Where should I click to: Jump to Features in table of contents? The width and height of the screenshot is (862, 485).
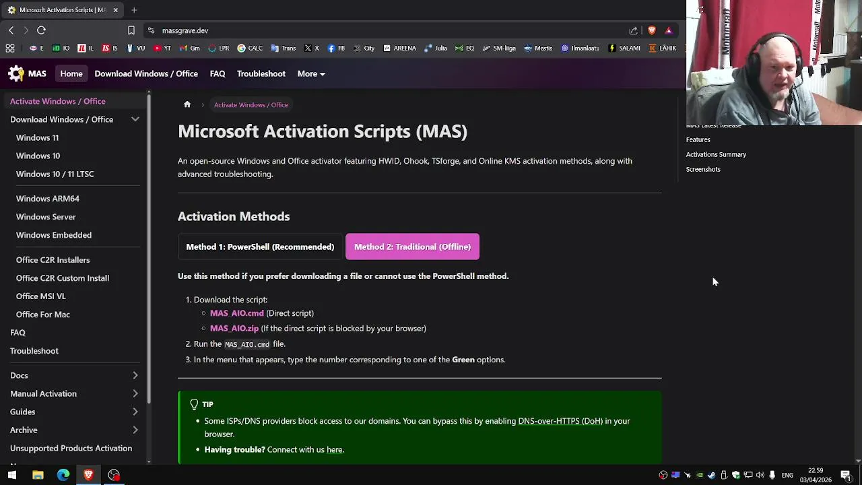pyautogui.click(x=698, y=139)
